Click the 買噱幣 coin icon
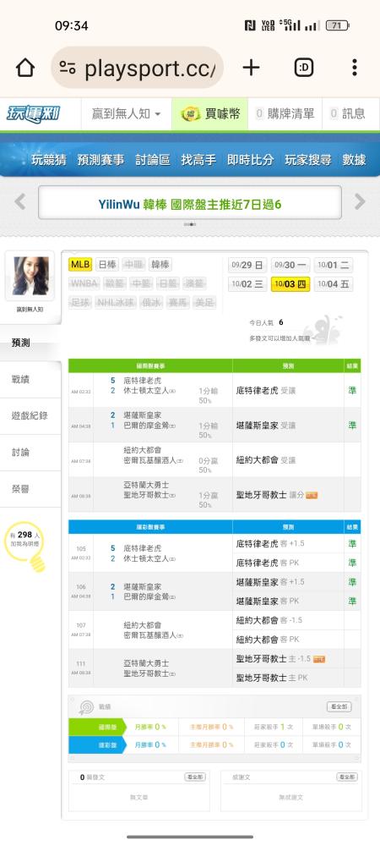Screen dimensions: 380x846 [x=190, y=114]
